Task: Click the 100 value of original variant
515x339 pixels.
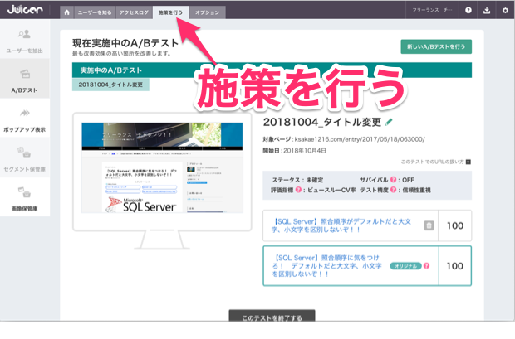Action: [x=455, y=266]
